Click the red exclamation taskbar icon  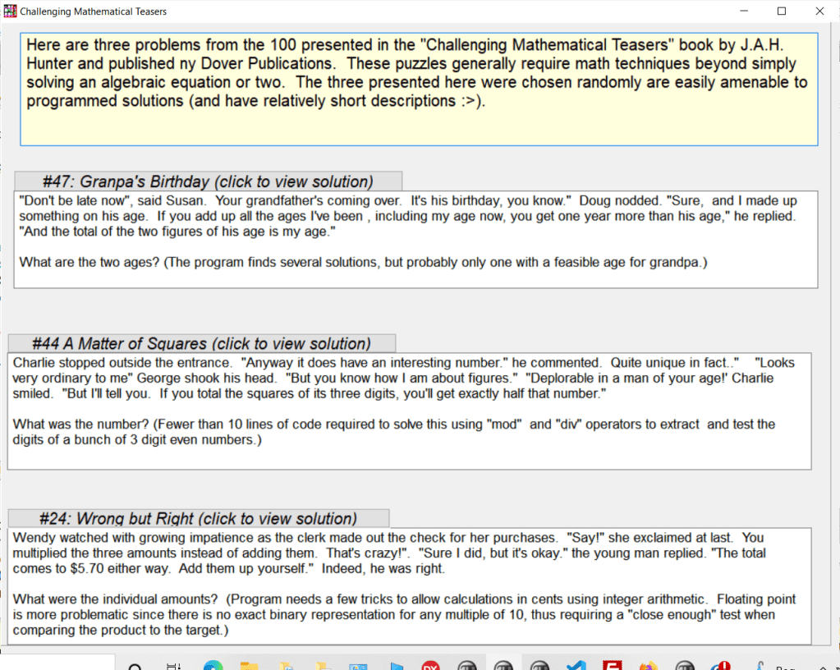pyautogui.click(x=721, y=664)
